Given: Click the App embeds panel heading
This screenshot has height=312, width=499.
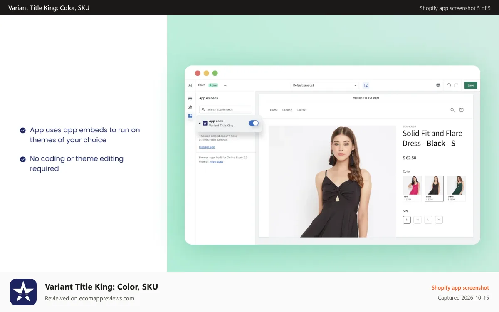Looking at the screenshot, I should [209, 98].
